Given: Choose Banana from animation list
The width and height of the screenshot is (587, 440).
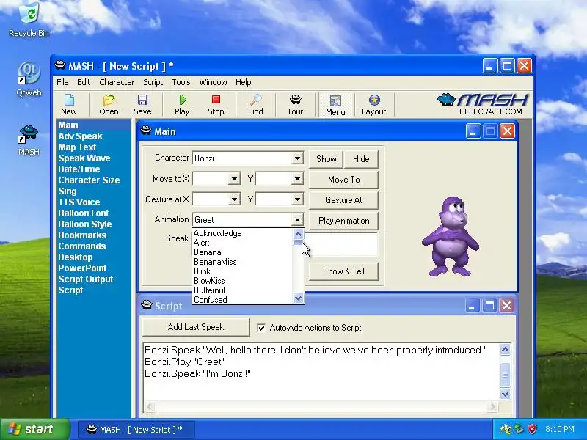Looking at the screenshot, I should tap(242, 252).
